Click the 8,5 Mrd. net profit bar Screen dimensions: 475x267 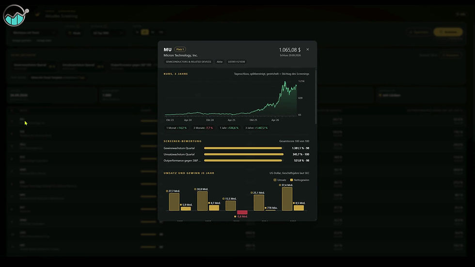click(299, 208)
